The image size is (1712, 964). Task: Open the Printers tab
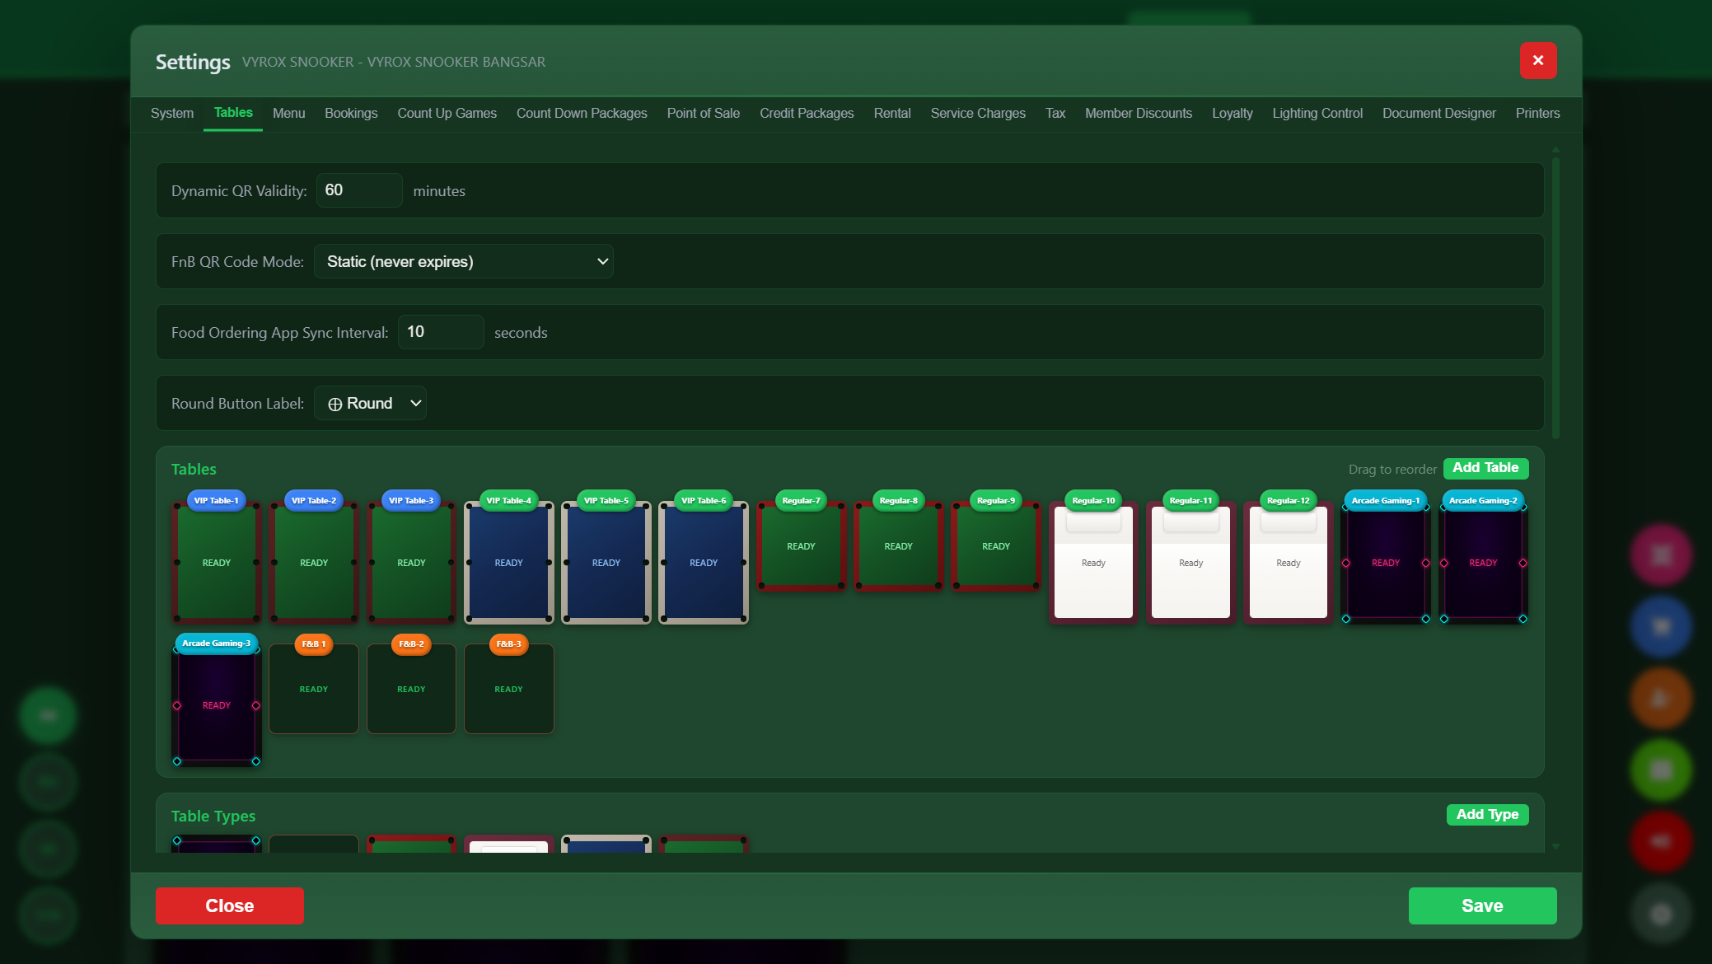(x=1537, y=114)
